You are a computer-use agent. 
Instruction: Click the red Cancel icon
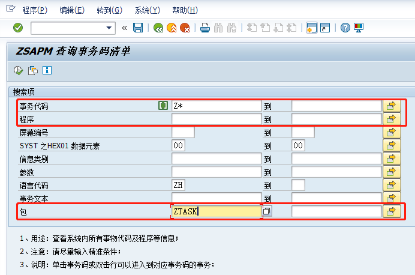click(185, 28)
